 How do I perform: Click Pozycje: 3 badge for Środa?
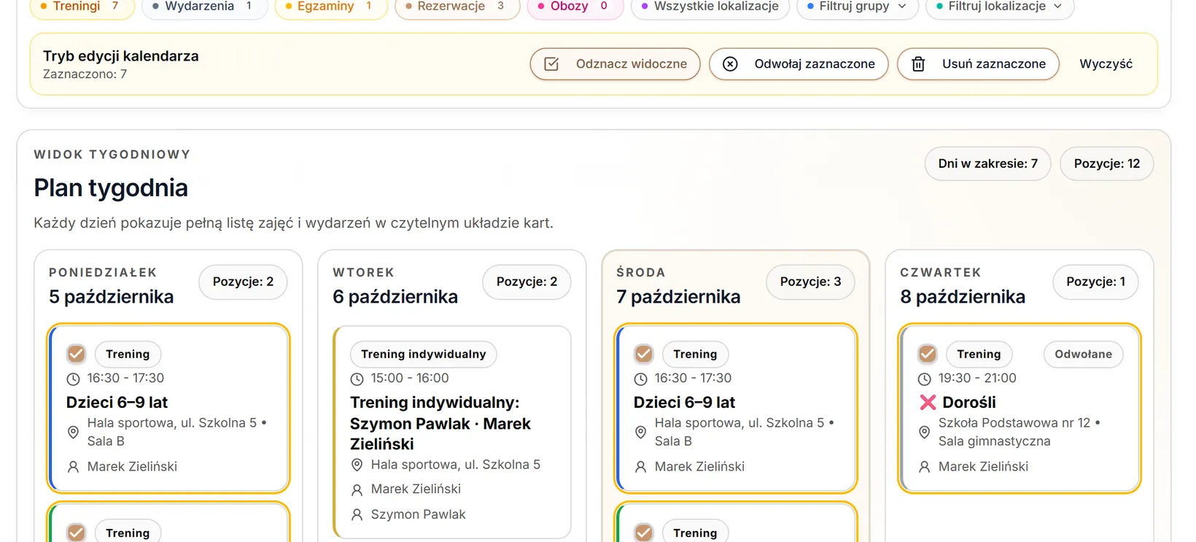click(x=811, y=282)
